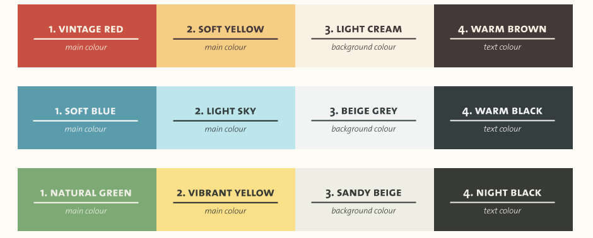Choose the Sandy Beige background swatch
This screenshot has width=593, height=238.
coord(365,200)
